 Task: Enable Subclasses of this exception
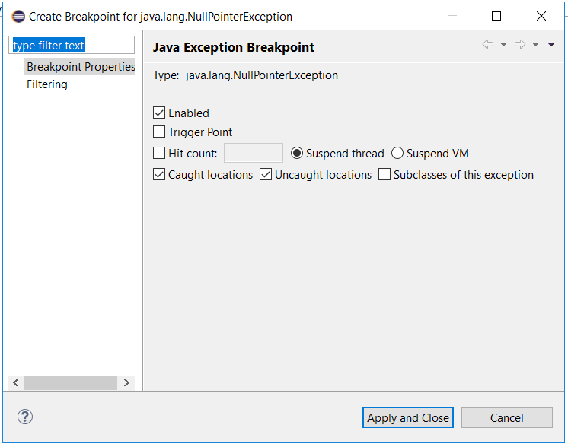pyautogui.click(x=385, y=175)
